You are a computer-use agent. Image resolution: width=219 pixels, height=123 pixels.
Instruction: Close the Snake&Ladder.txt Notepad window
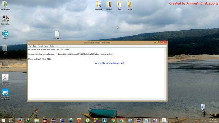(164, 42)
